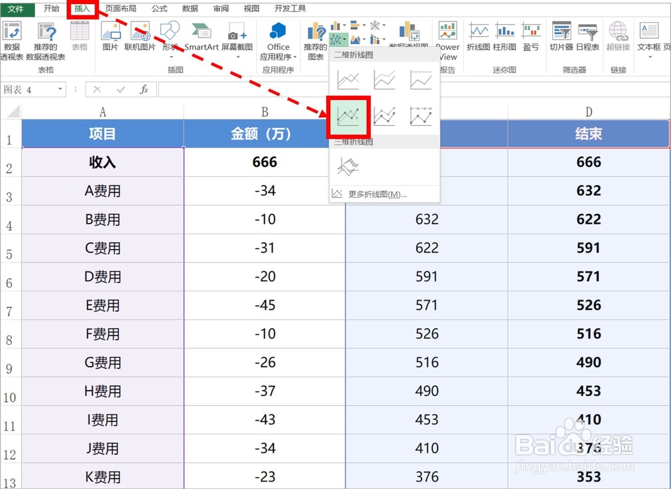Viewport: 671px width, 489px height.
Task: Click the 591 cell in column D
Action: click(589, 248)
